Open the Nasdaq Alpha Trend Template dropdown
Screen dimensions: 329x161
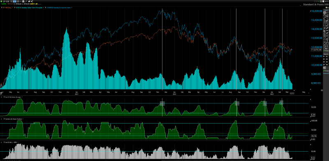coord(44,7)
